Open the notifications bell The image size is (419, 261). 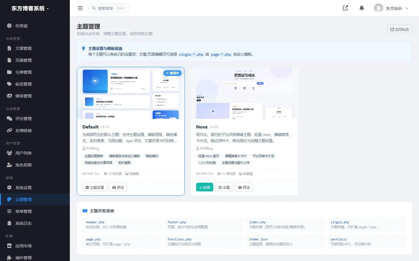[362, 8]
